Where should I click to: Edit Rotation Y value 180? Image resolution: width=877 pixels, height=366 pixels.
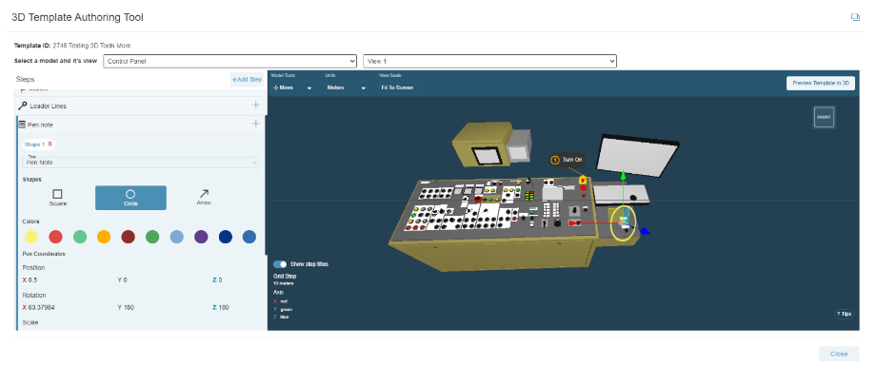point(129,307)
